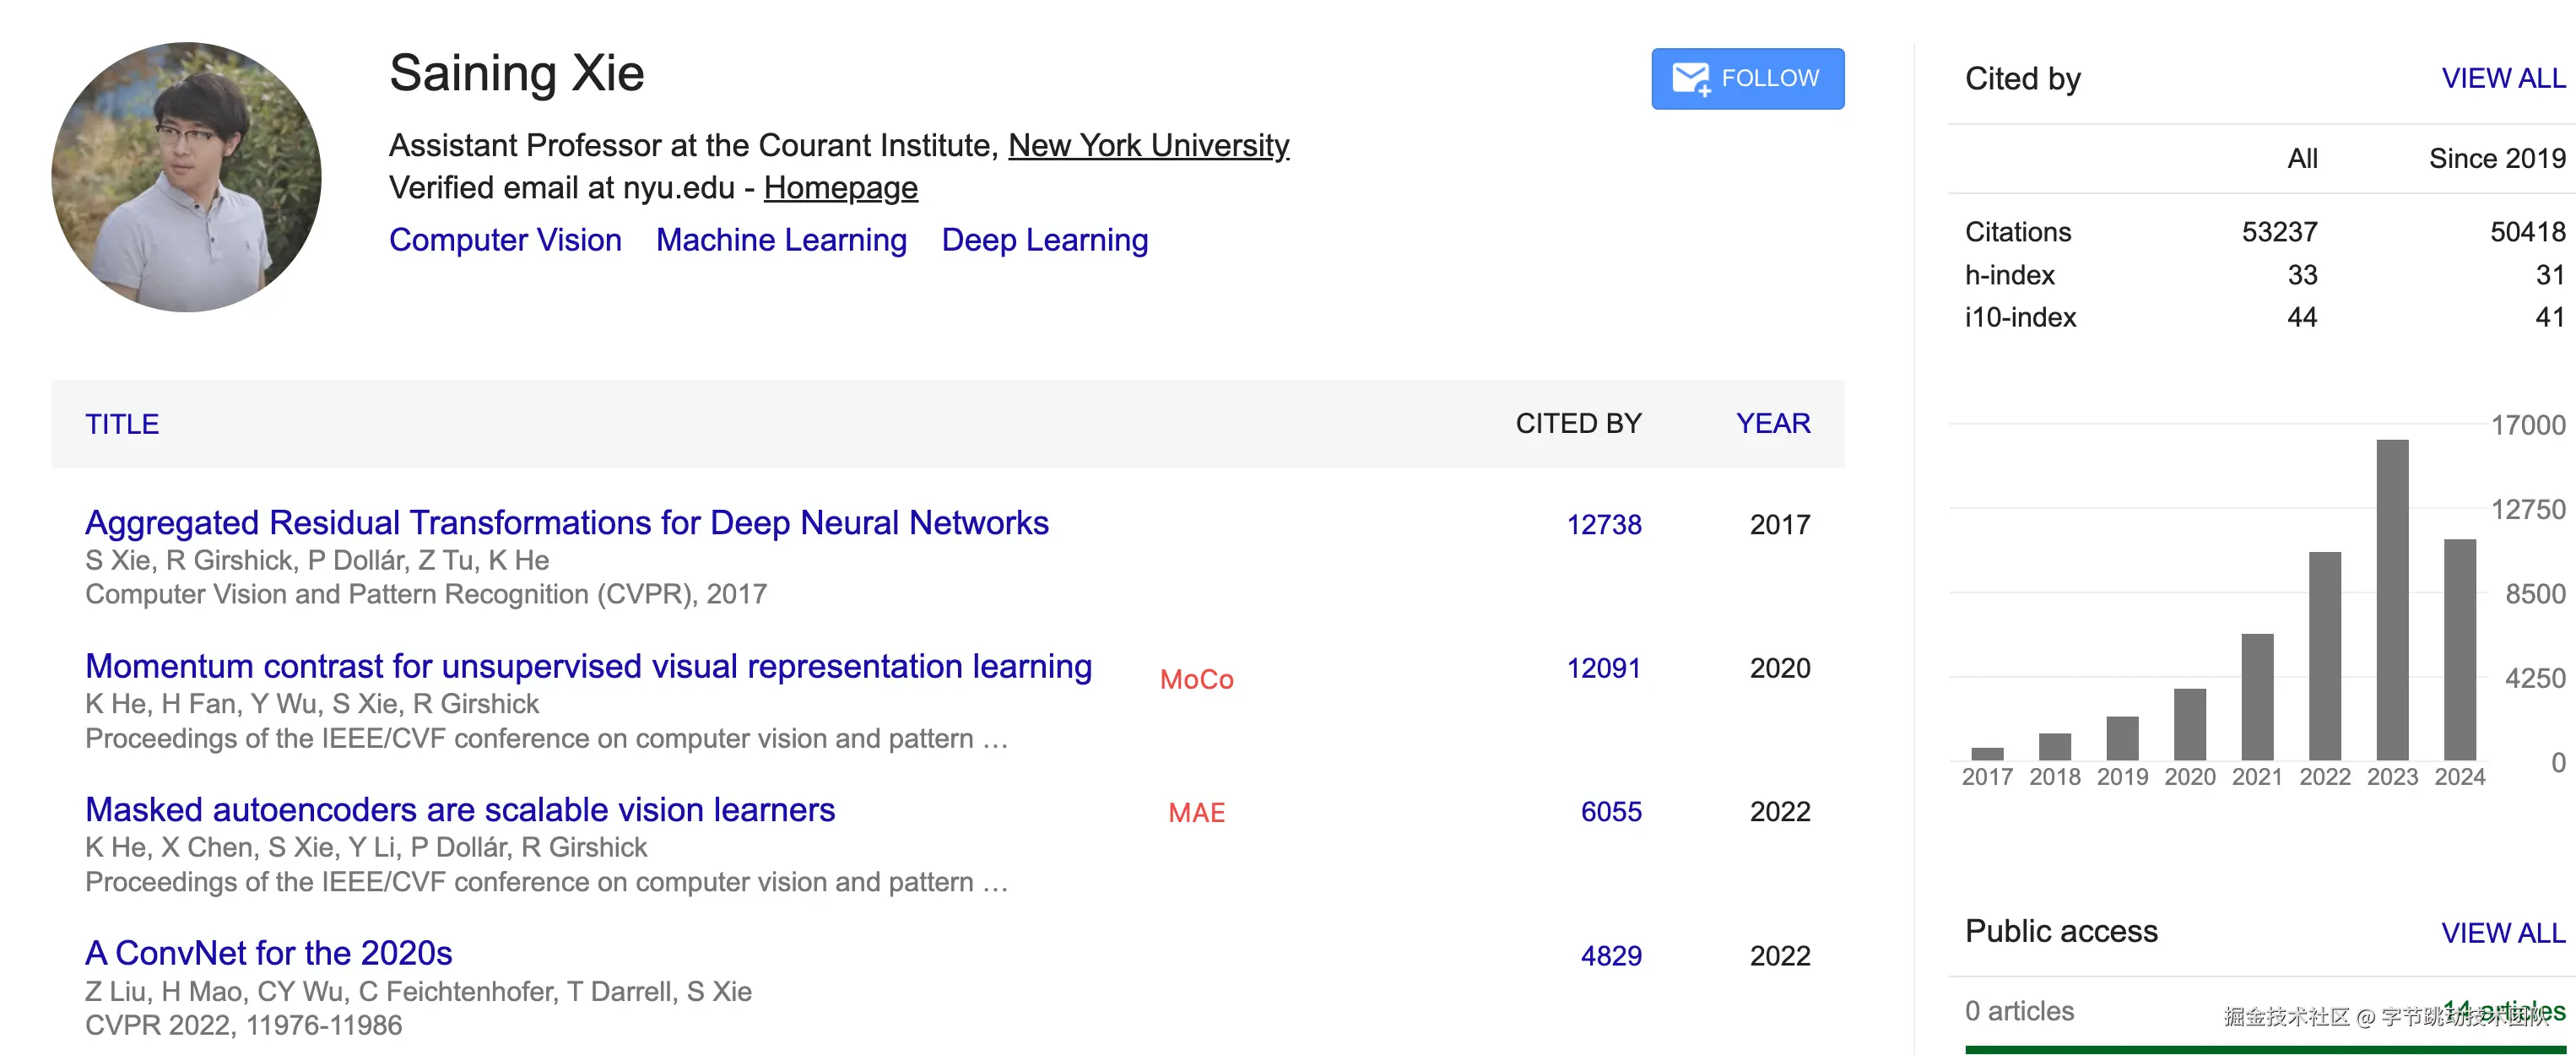Open Saining Xie's profile photo
This screenshot has width=2576, height=1055.
(x=187, y=177)
